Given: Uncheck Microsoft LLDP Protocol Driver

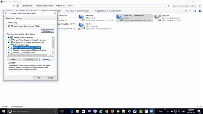Looking at the screenshot, I should pyautogui.click(x=9, y=53).
